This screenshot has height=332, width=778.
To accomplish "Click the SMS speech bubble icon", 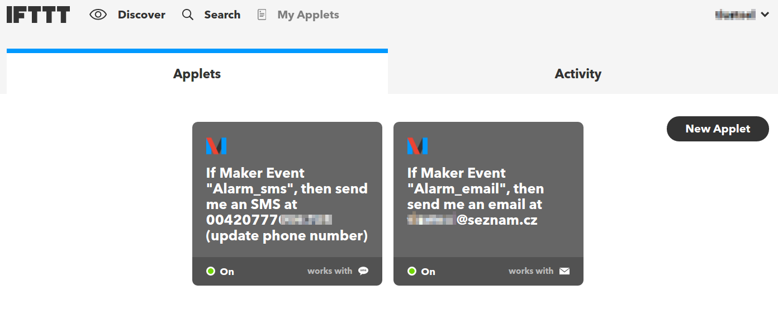I will (x=363, y=271).
